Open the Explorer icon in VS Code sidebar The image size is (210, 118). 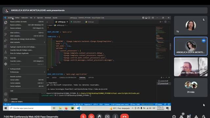coord(6,23)
